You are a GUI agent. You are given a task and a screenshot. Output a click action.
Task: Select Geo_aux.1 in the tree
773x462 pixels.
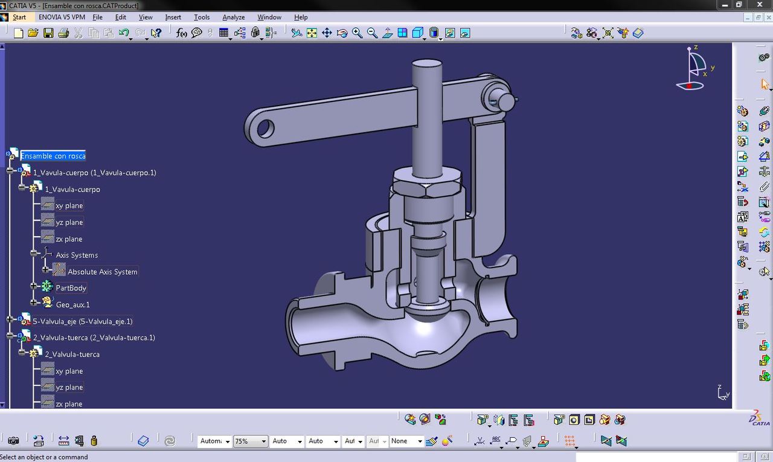coord(73,304)
